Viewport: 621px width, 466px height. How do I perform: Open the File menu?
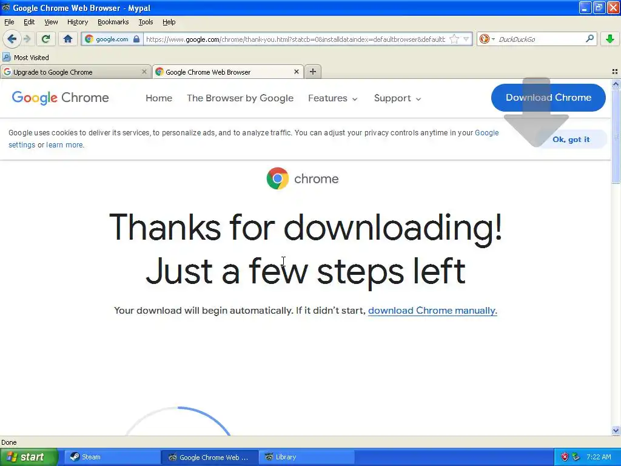pos(9,22)
